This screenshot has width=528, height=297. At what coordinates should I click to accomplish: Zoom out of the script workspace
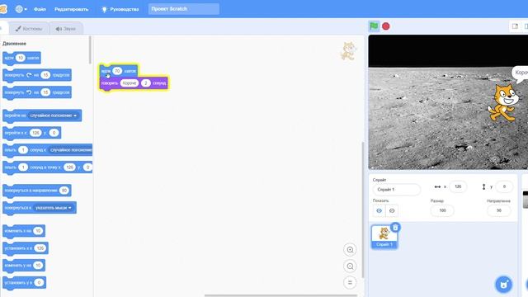click(350, 266)
